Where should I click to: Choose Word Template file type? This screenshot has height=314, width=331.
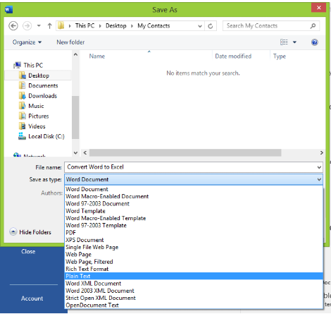coord(194,211)
